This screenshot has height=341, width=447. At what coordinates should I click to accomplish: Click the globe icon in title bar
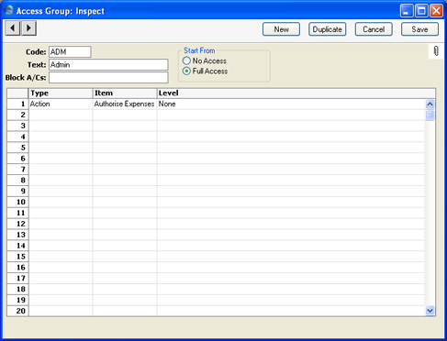coord(8,10)
